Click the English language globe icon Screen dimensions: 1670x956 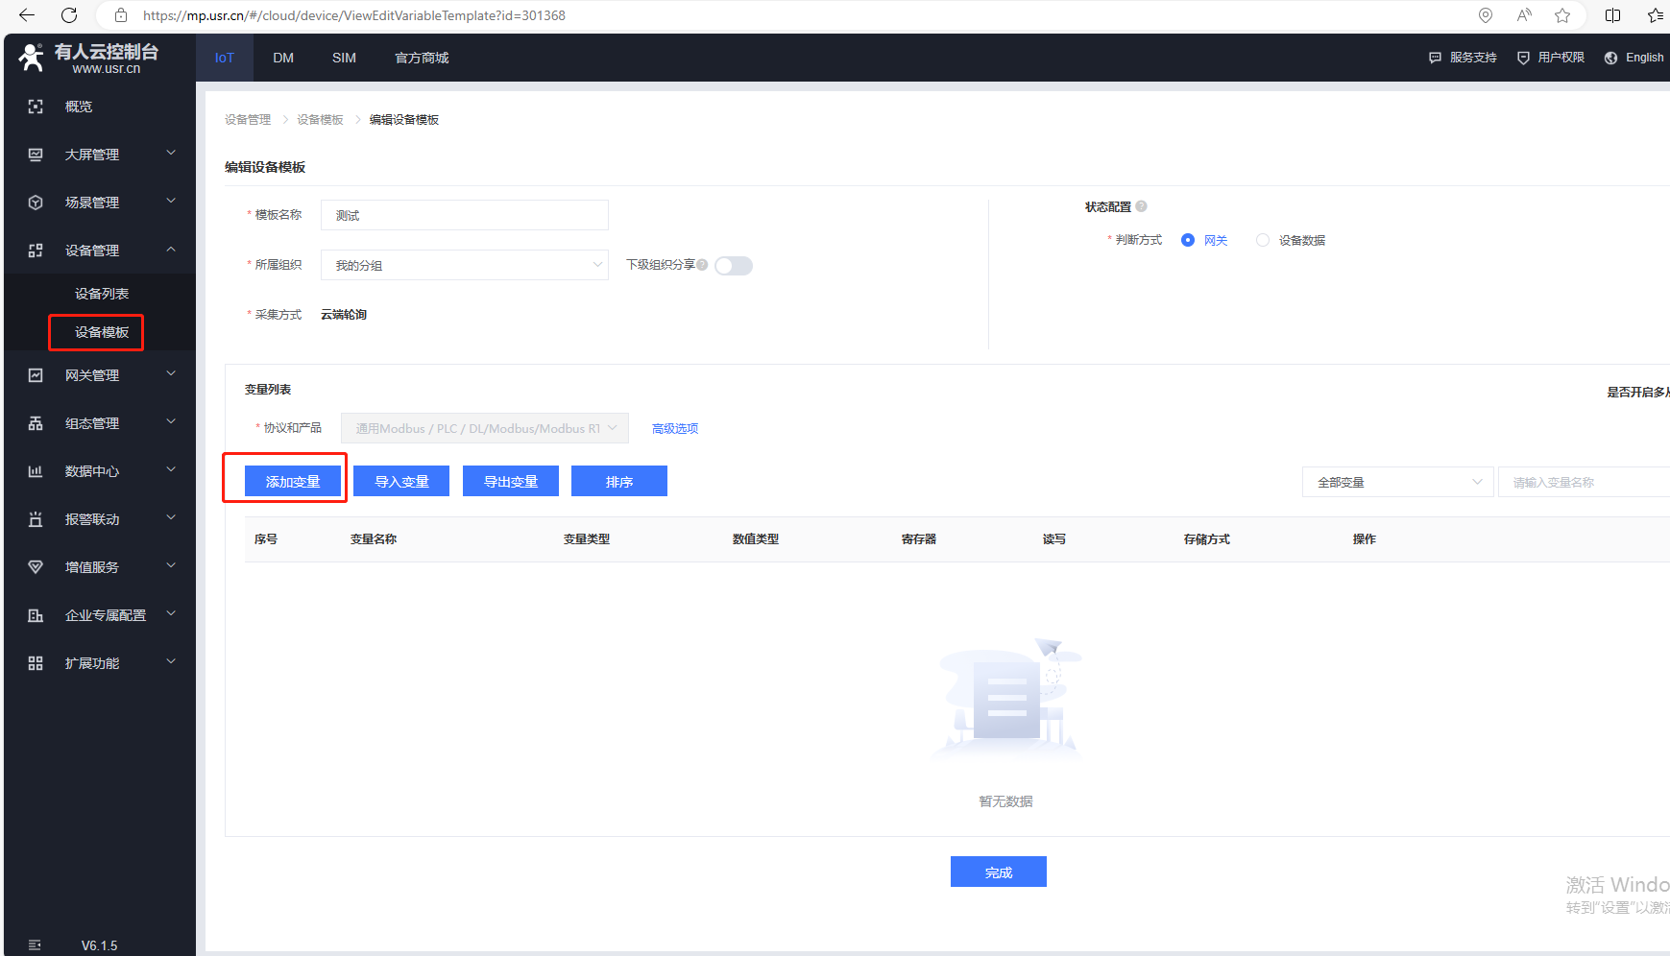1610,58
